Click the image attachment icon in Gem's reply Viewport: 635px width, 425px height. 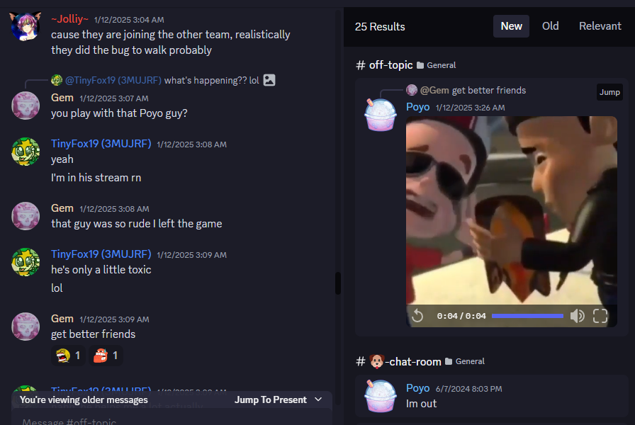click(269, 80)
